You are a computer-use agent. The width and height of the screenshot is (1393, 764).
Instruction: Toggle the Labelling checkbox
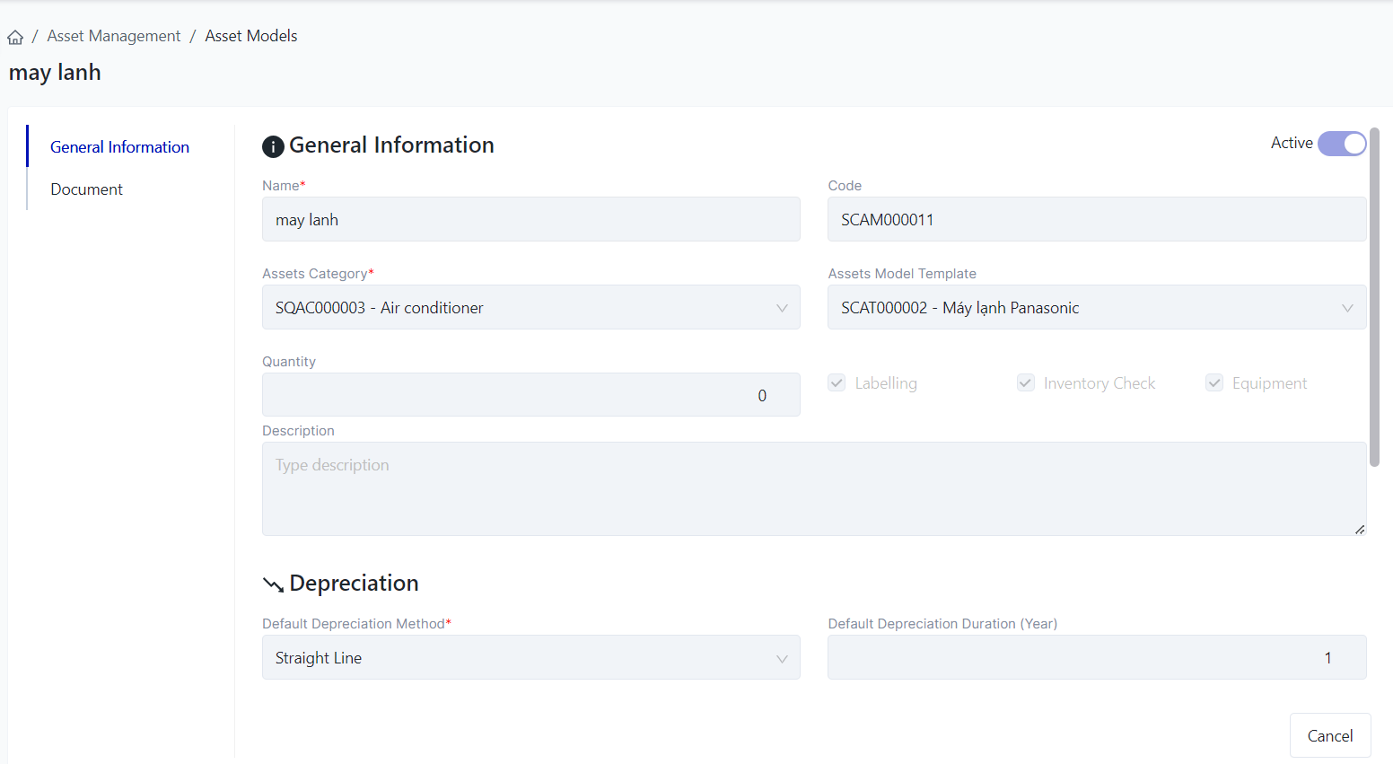pyautogui.click(x=837, y=383)
